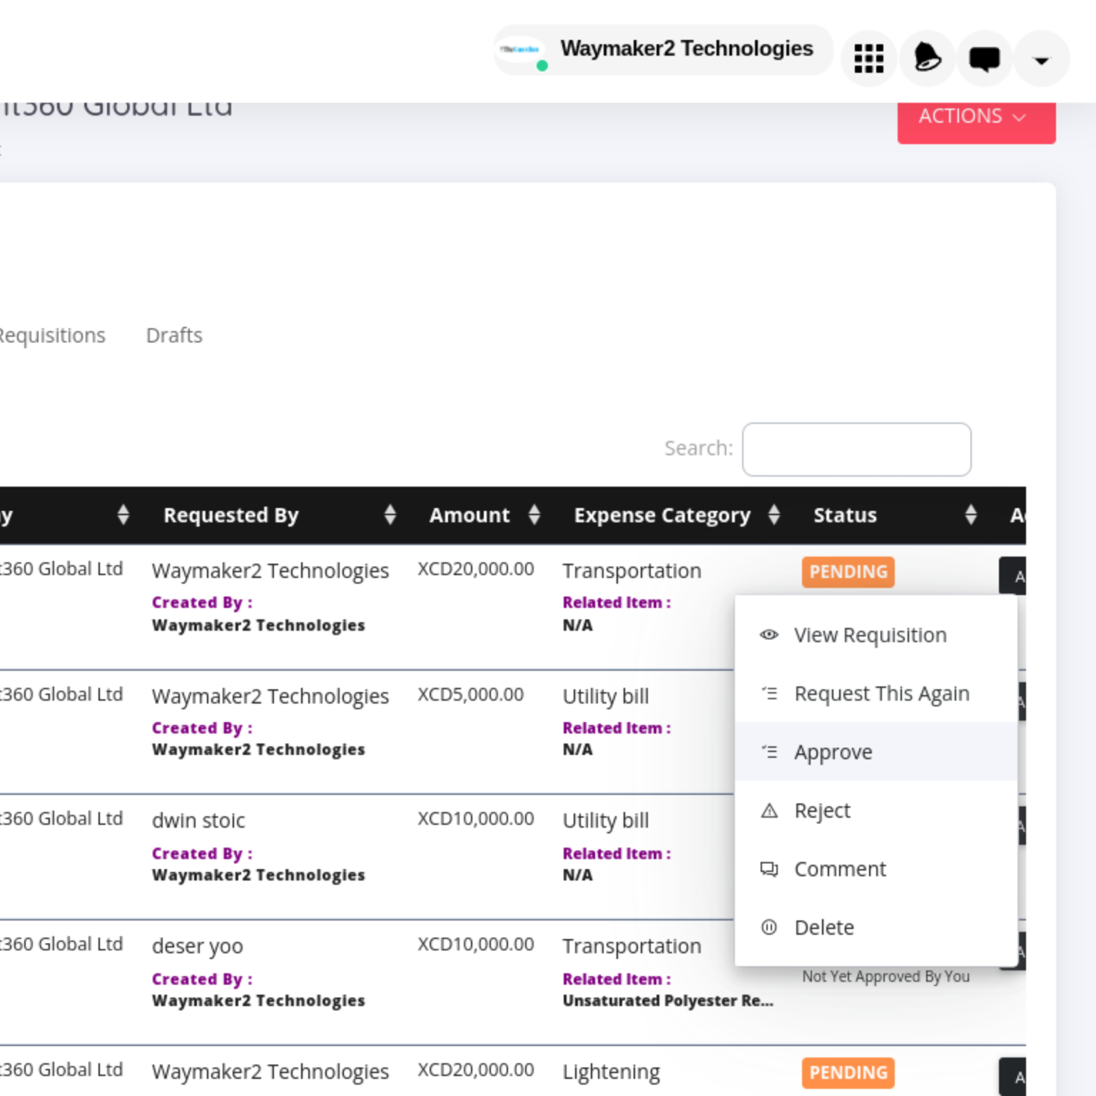Open the chat messages icon
The height and width of the screenshot is (1096, 1096).
(984, 59)
